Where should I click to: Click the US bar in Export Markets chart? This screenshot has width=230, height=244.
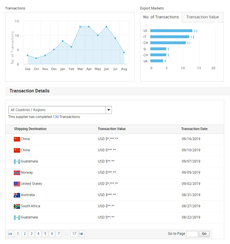[x=171, y=31]
